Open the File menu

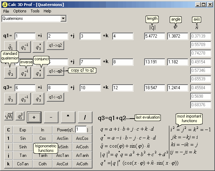(x=6, y=11)
